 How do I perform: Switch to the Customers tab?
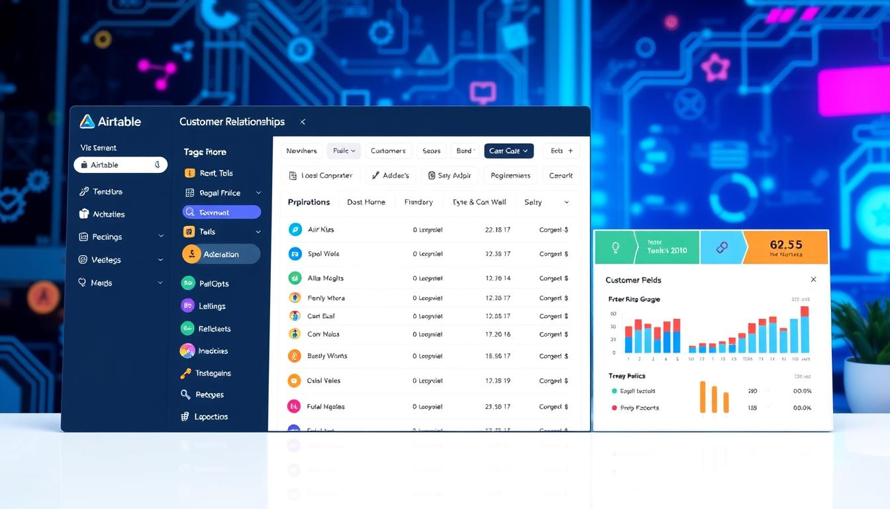point(388,151)
